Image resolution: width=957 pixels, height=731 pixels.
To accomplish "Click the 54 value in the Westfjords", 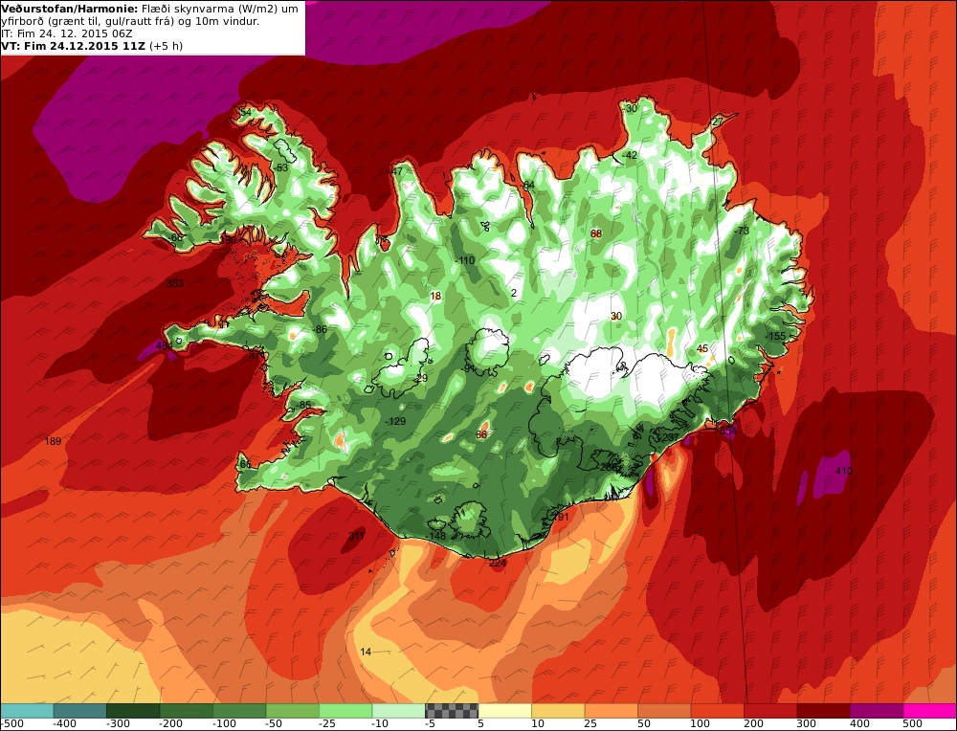I will 245,112.
